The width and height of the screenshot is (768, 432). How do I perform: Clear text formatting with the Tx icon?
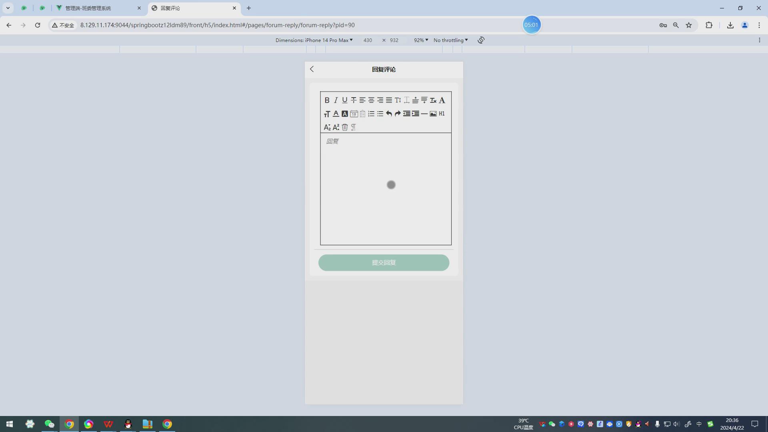coord(433,100)
